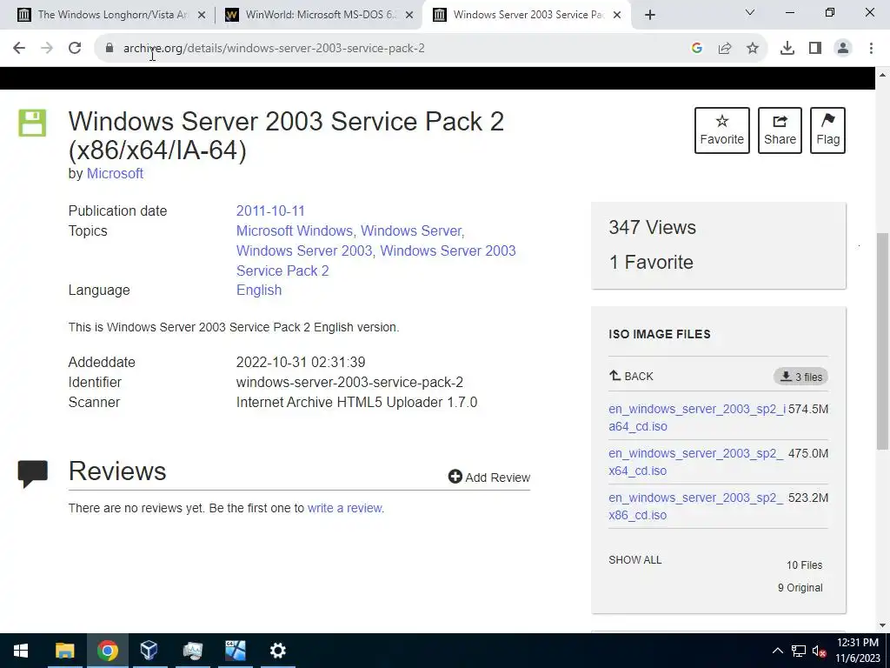
Task: Click the write a review link
Action: [346, 508]
